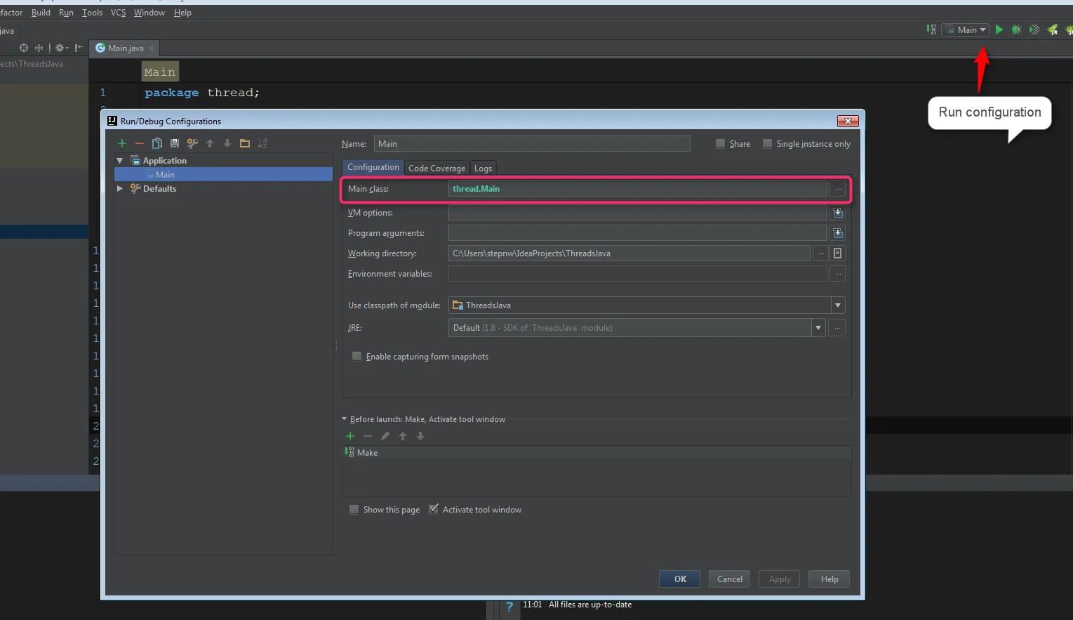Open the Environment variables editor with the ellipsis button
Viewport: 1073px width, 620px height.
point(838,274)
